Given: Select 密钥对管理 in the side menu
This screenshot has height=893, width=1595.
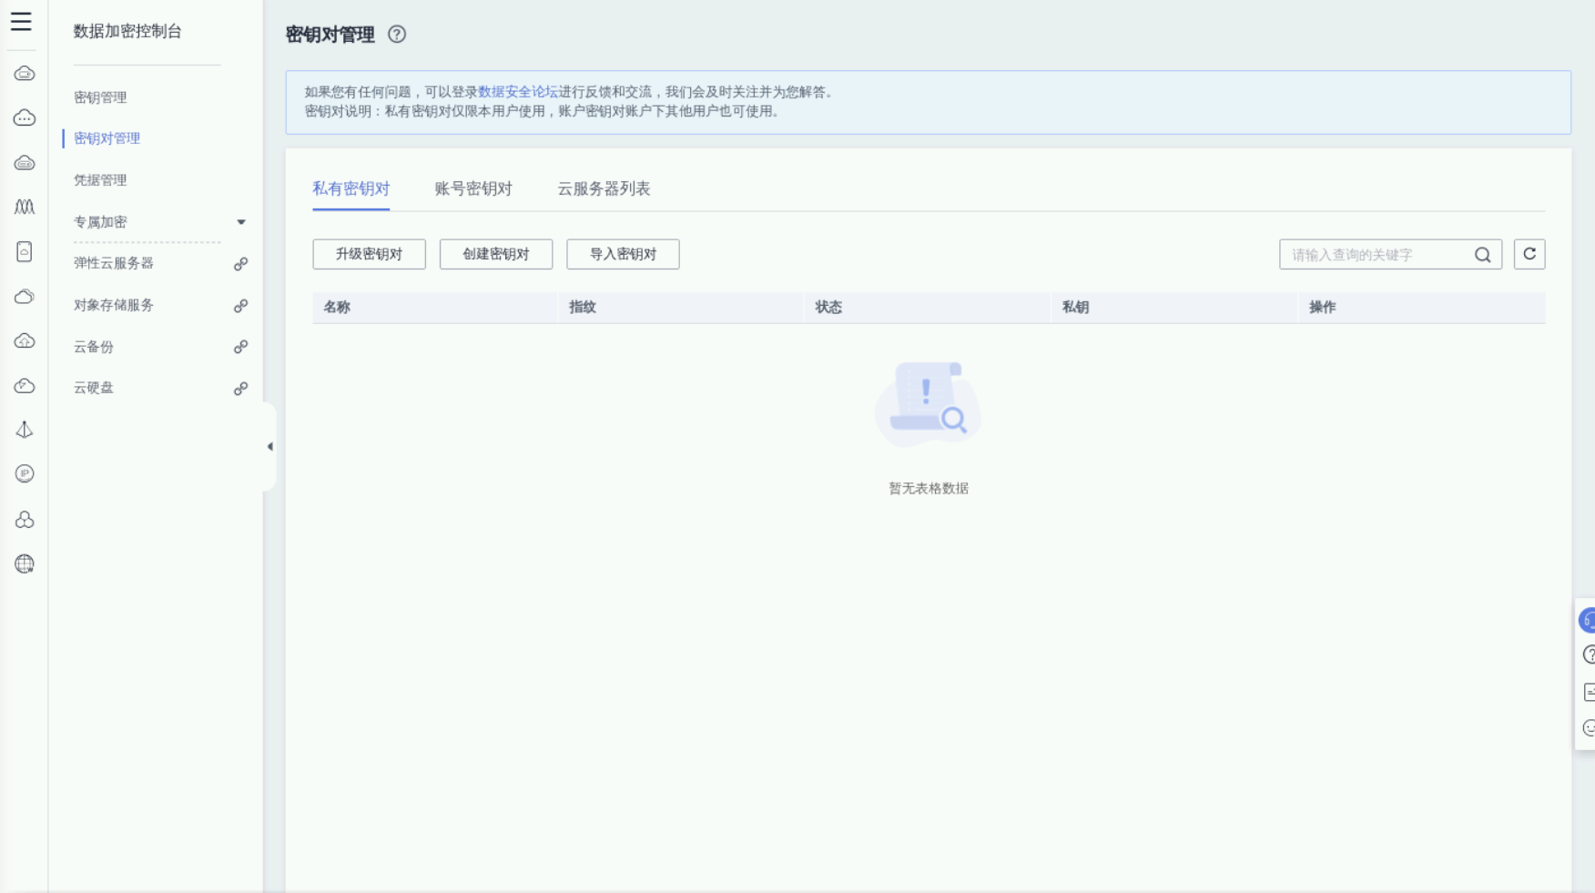Looking at the screenshot, I should pyautogui.click(x=107, y=138).
